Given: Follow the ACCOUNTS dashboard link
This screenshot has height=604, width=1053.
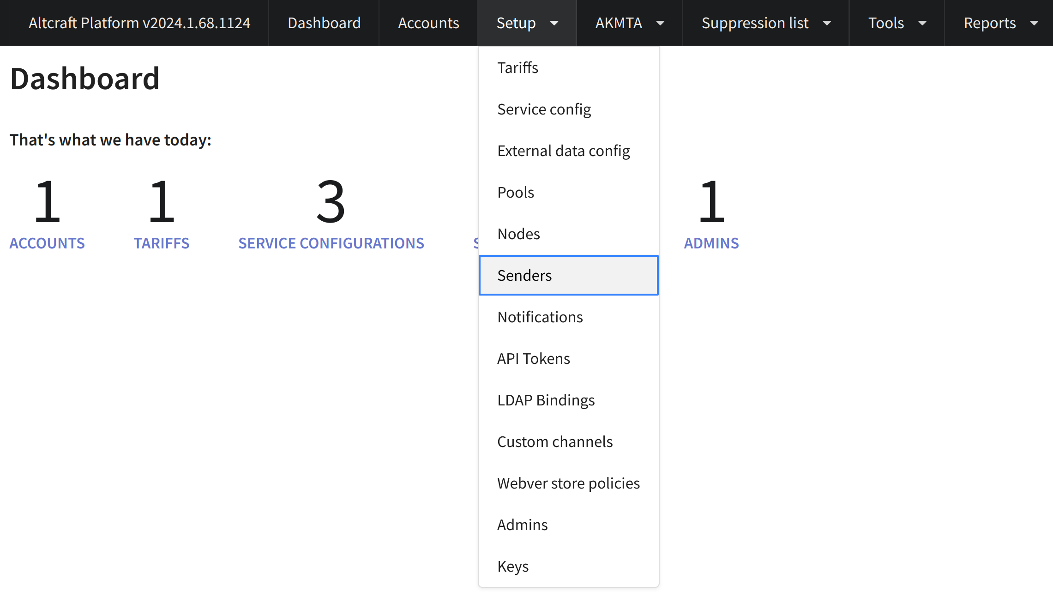Looking at the screenshot, I should click(47, 243).
